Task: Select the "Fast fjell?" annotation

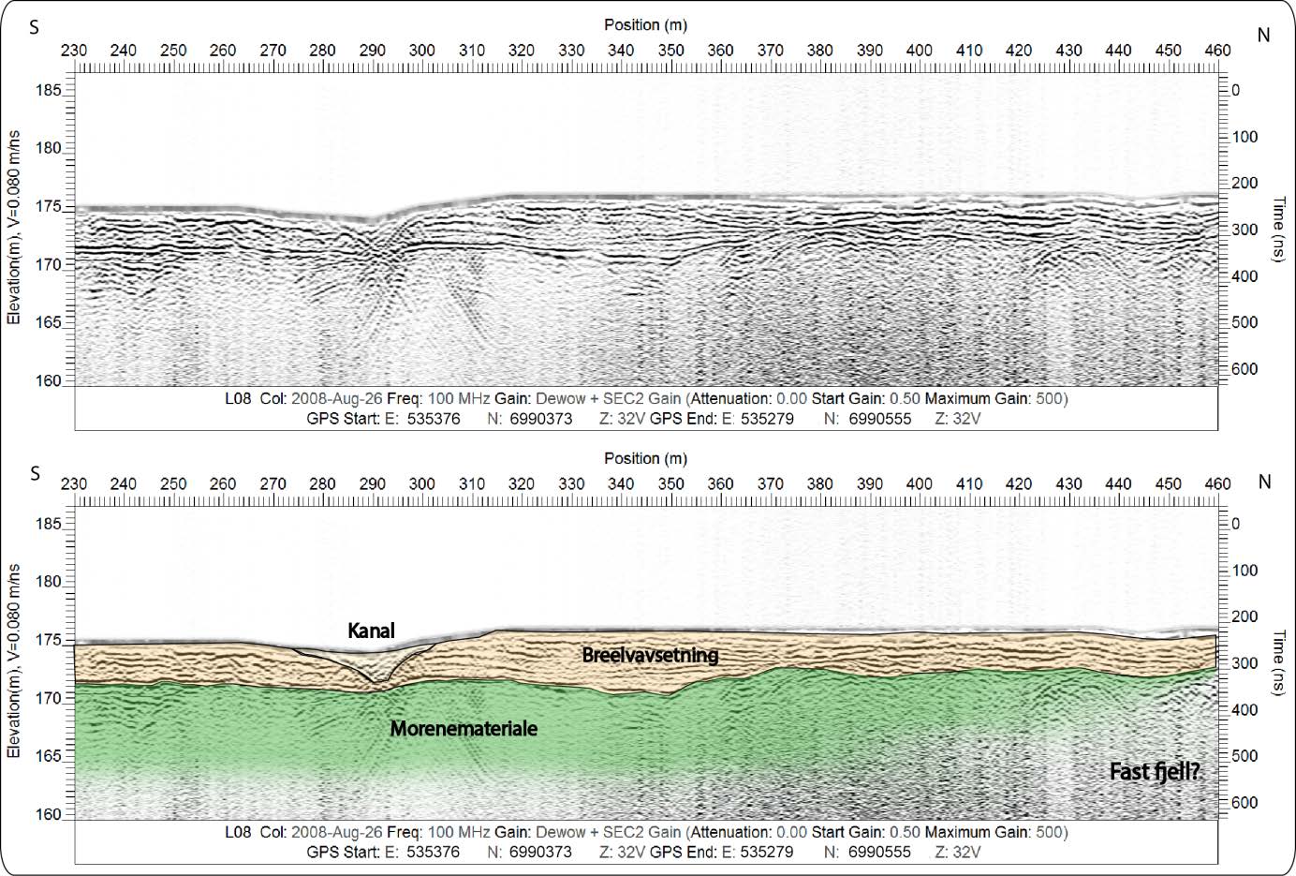Action: (1155, 772)
